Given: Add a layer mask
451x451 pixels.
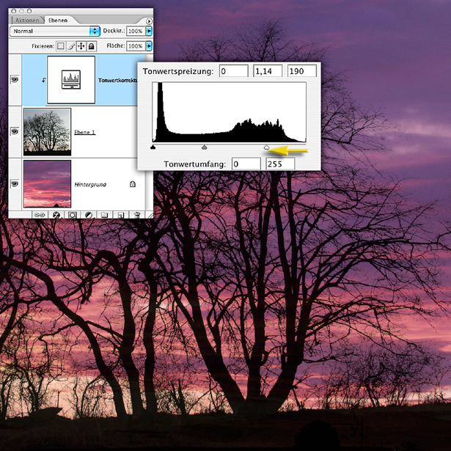Looking at the screenshot, I should coord(72,215).
